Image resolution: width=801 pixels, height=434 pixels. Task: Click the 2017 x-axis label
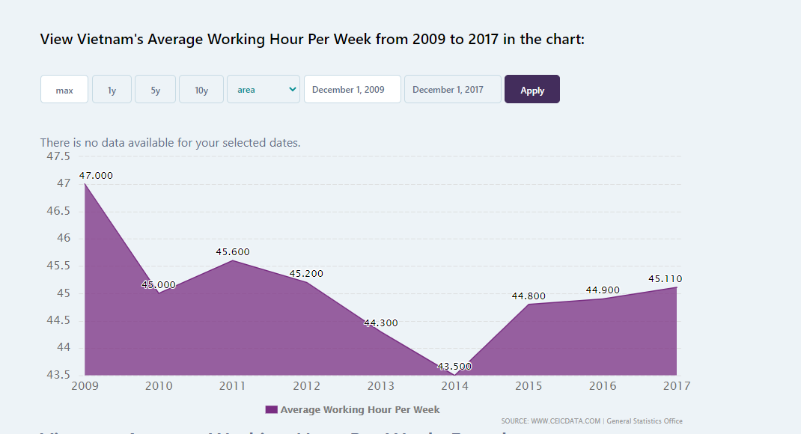[676, 386]
